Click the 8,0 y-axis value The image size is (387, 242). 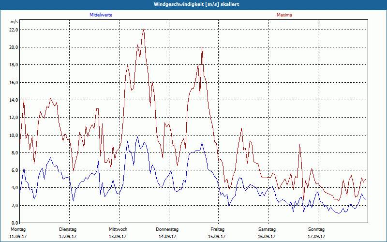click(15, 153)
